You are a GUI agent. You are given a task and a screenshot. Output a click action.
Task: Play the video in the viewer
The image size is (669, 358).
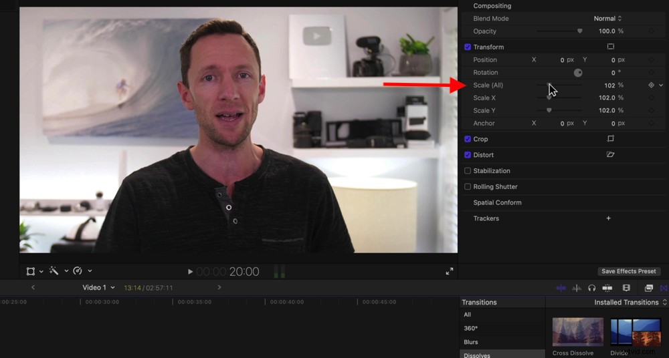coord(190,271)
